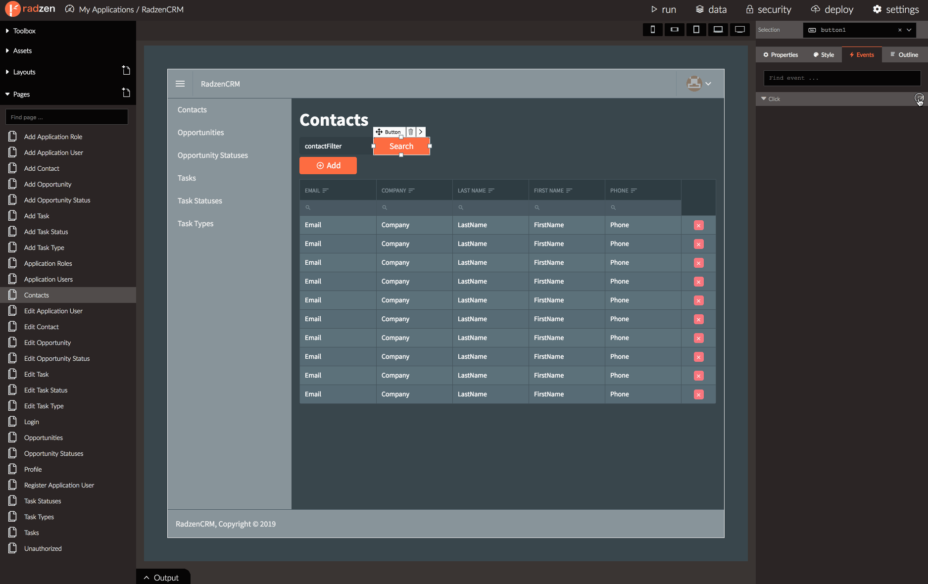This screenshot has width=928, height=584.
Task: Add a Click event handler with plus icon
Action: (919, 98)
